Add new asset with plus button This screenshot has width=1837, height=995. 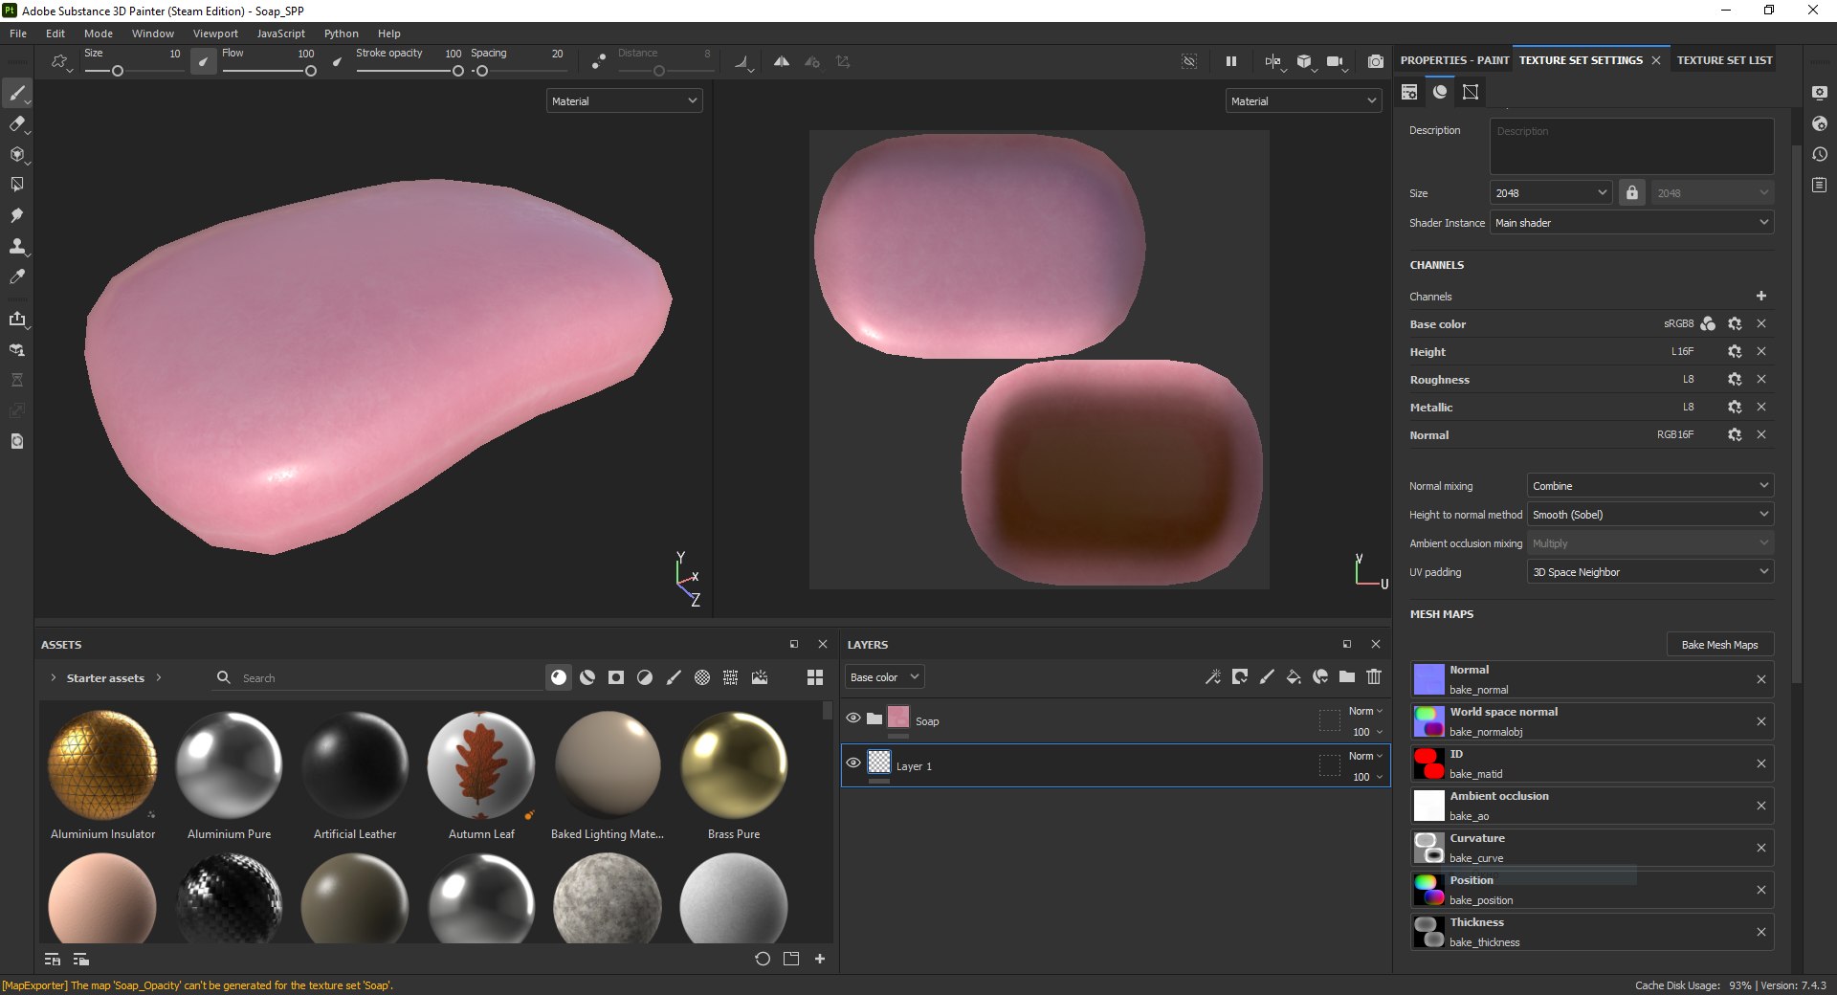(x=820, y=959)
